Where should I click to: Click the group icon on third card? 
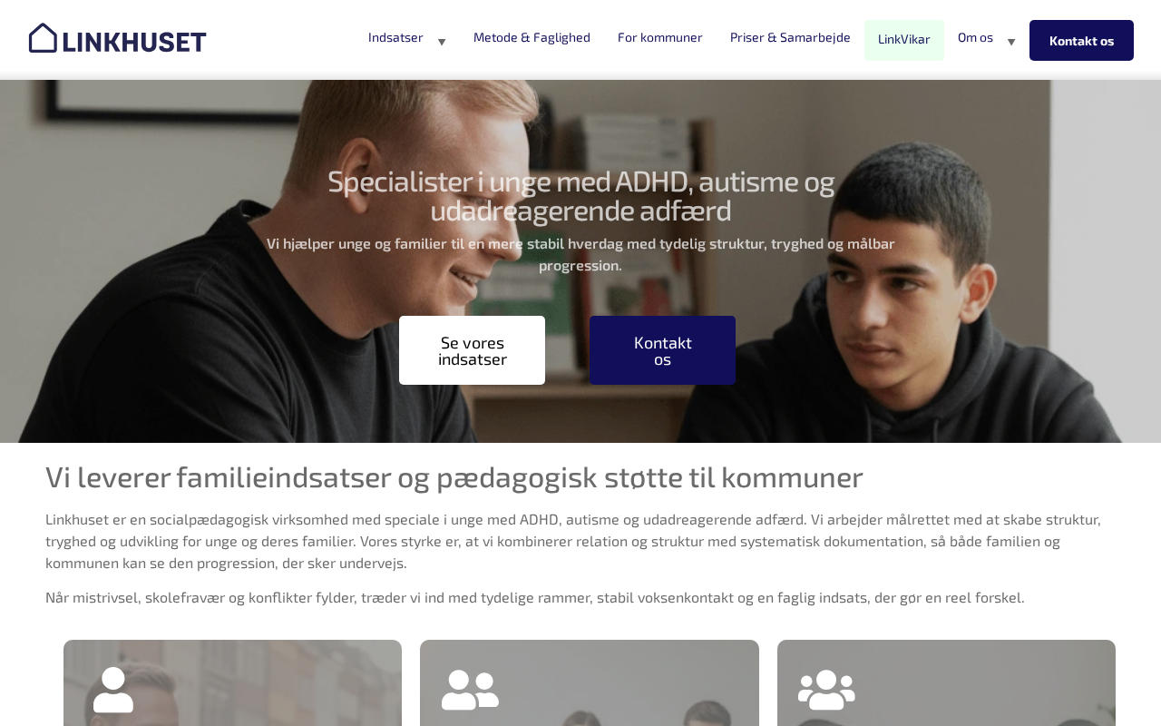point(826,690)
